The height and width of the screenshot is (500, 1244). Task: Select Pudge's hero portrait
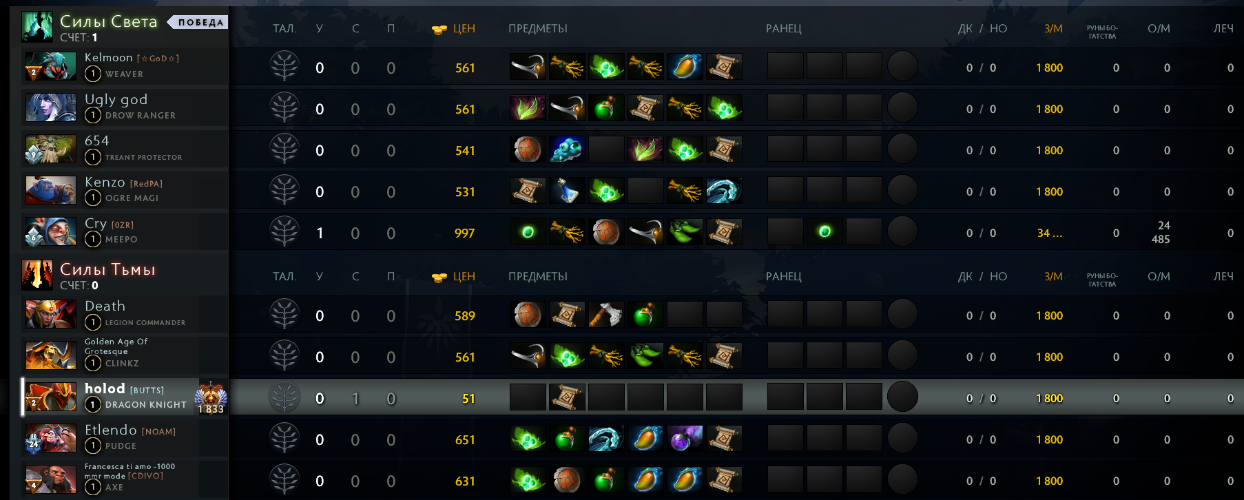50,438
